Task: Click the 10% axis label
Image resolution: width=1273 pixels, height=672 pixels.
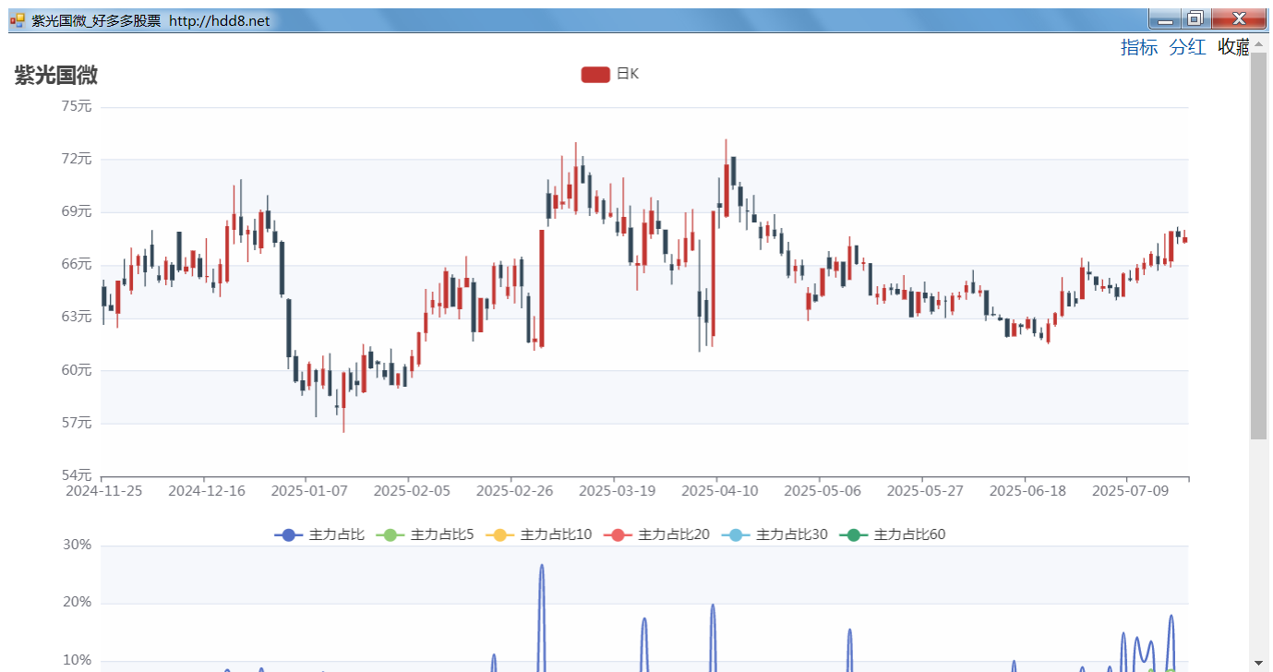Action: tap(78, 661)
